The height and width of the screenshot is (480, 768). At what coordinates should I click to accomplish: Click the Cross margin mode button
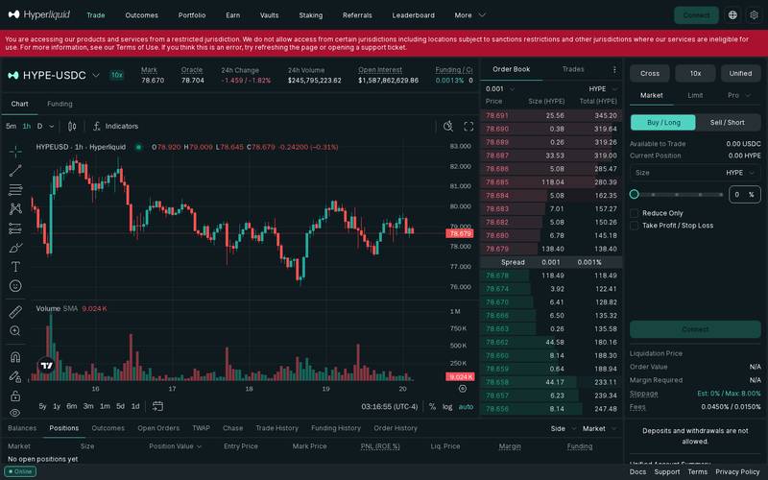click(650, 74)
